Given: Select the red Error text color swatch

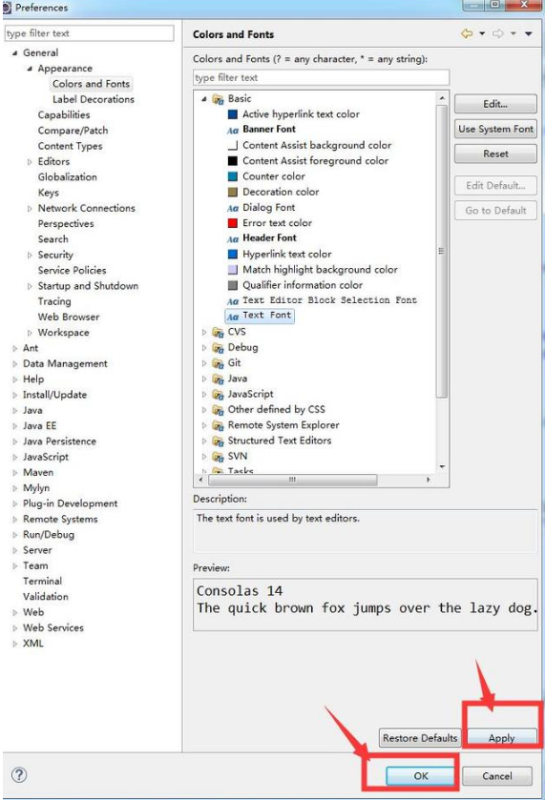Looking at the screenshot, I should point(232,223).
